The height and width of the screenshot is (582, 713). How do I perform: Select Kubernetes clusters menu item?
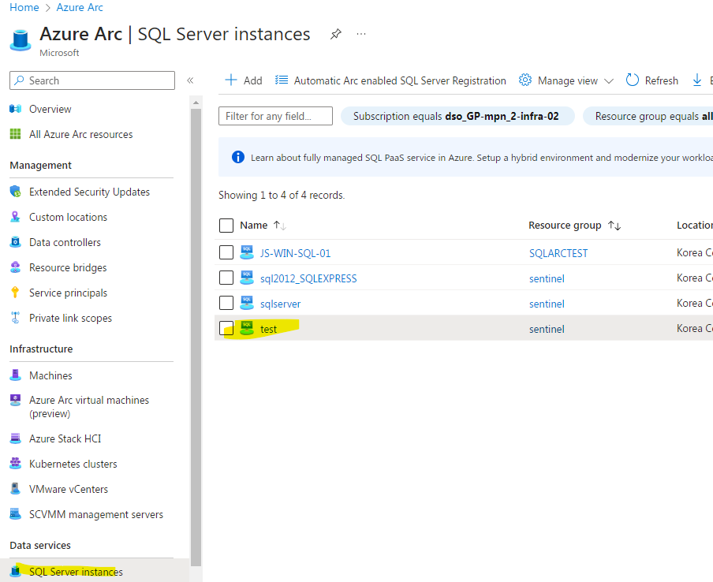point(73,464)
